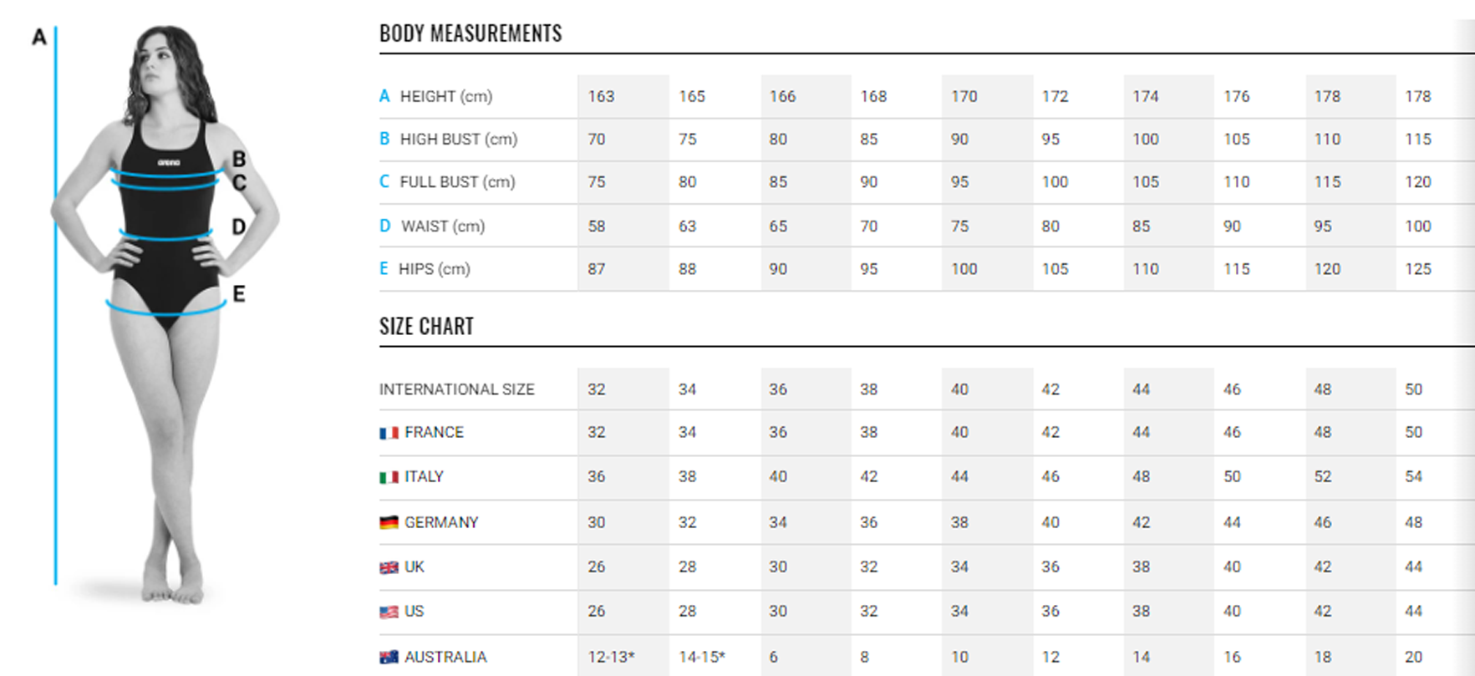Click the INTERNATIONAL SIZE row label
The width and height of the screenshot is (1475, 676).
pos(456,389)
